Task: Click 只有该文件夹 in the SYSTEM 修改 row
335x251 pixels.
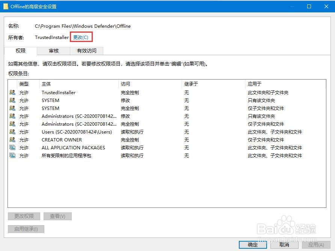Action: pyautogui.click(x=261, y=100)
